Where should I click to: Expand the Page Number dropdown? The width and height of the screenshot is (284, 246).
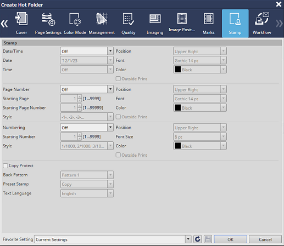point(87,89)
